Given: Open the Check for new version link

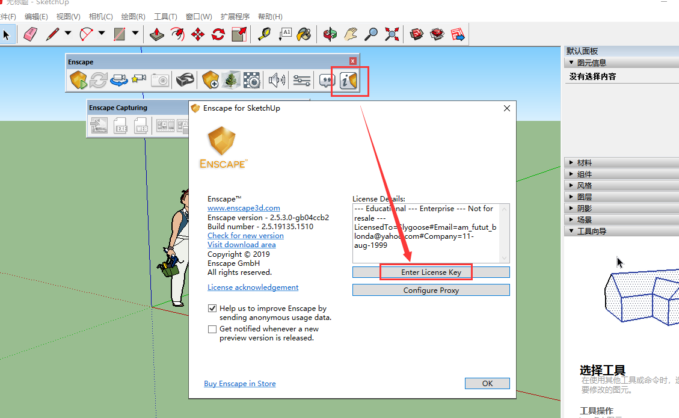Looking at the screenshot, I should [x=245, y=235].
